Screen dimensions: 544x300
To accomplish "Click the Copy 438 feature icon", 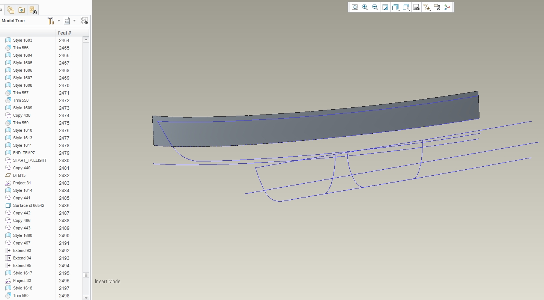I will pyautogui.click(x=8, y=115).
